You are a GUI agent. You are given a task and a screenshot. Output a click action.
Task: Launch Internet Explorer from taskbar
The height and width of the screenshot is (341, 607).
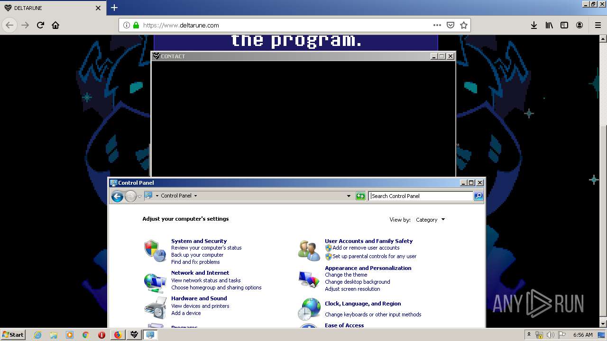pos(37,335)
